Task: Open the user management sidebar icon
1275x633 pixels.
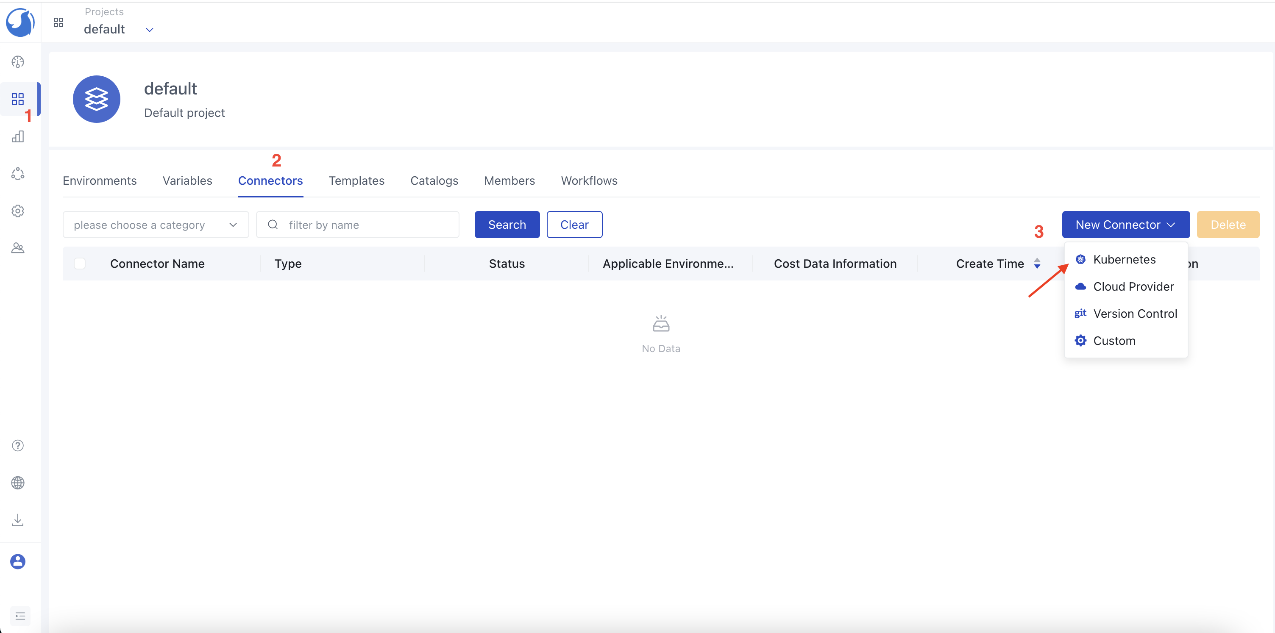Action: [18, 248]
